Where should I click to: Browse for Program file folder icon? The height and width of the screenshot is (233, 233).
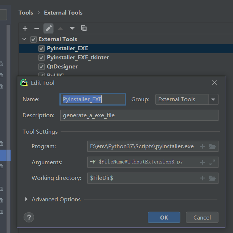[213, 146]
